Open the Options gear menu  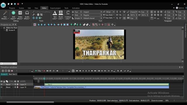coord(180,8)
